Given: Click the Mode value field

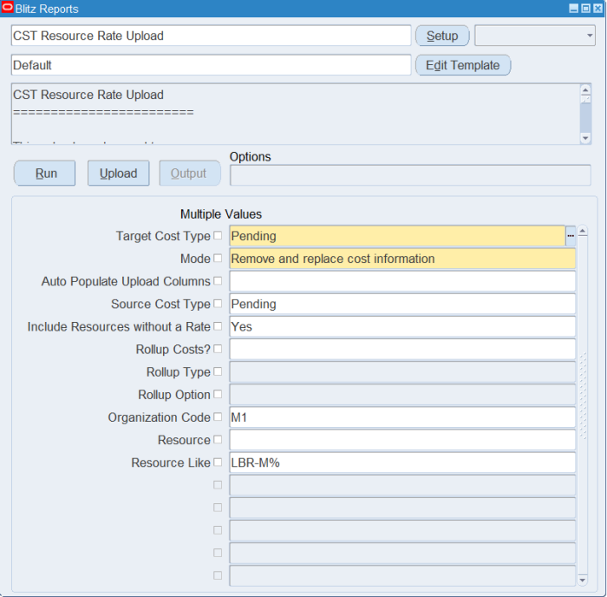Looking at the screenshot, I should 402,259.
